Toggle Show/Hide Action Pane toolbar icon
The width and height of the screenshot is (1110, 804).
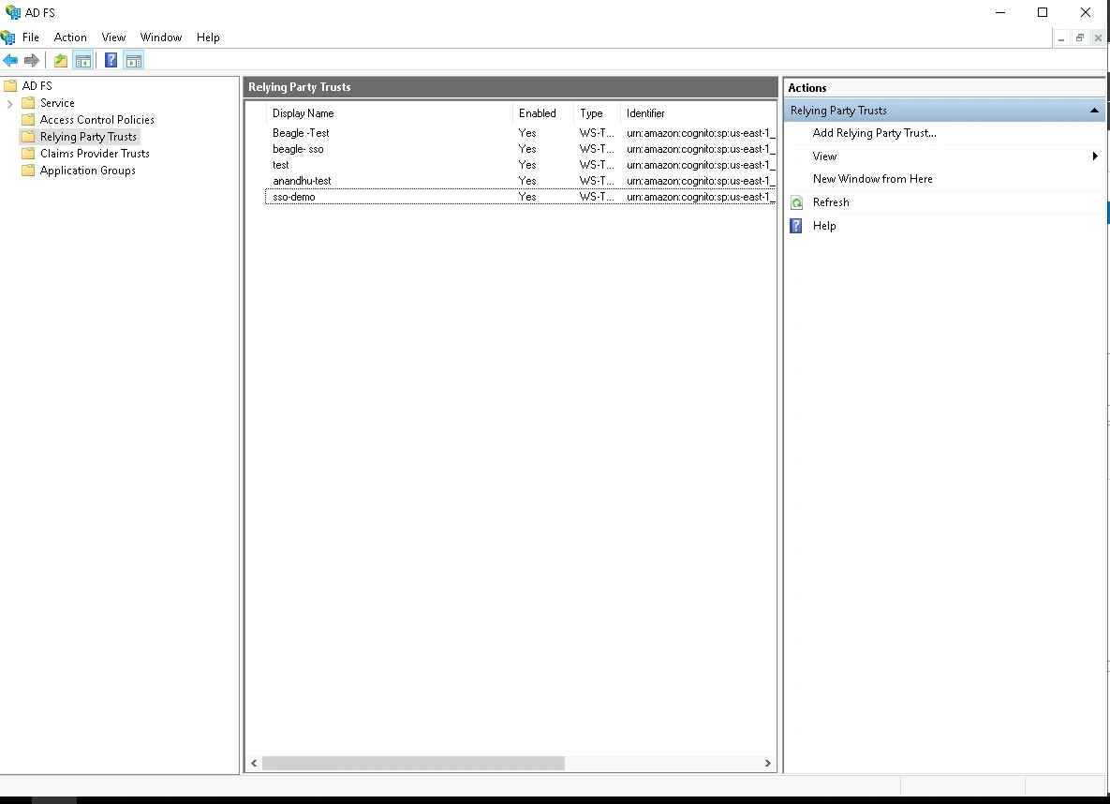click(x=134, y=60)
